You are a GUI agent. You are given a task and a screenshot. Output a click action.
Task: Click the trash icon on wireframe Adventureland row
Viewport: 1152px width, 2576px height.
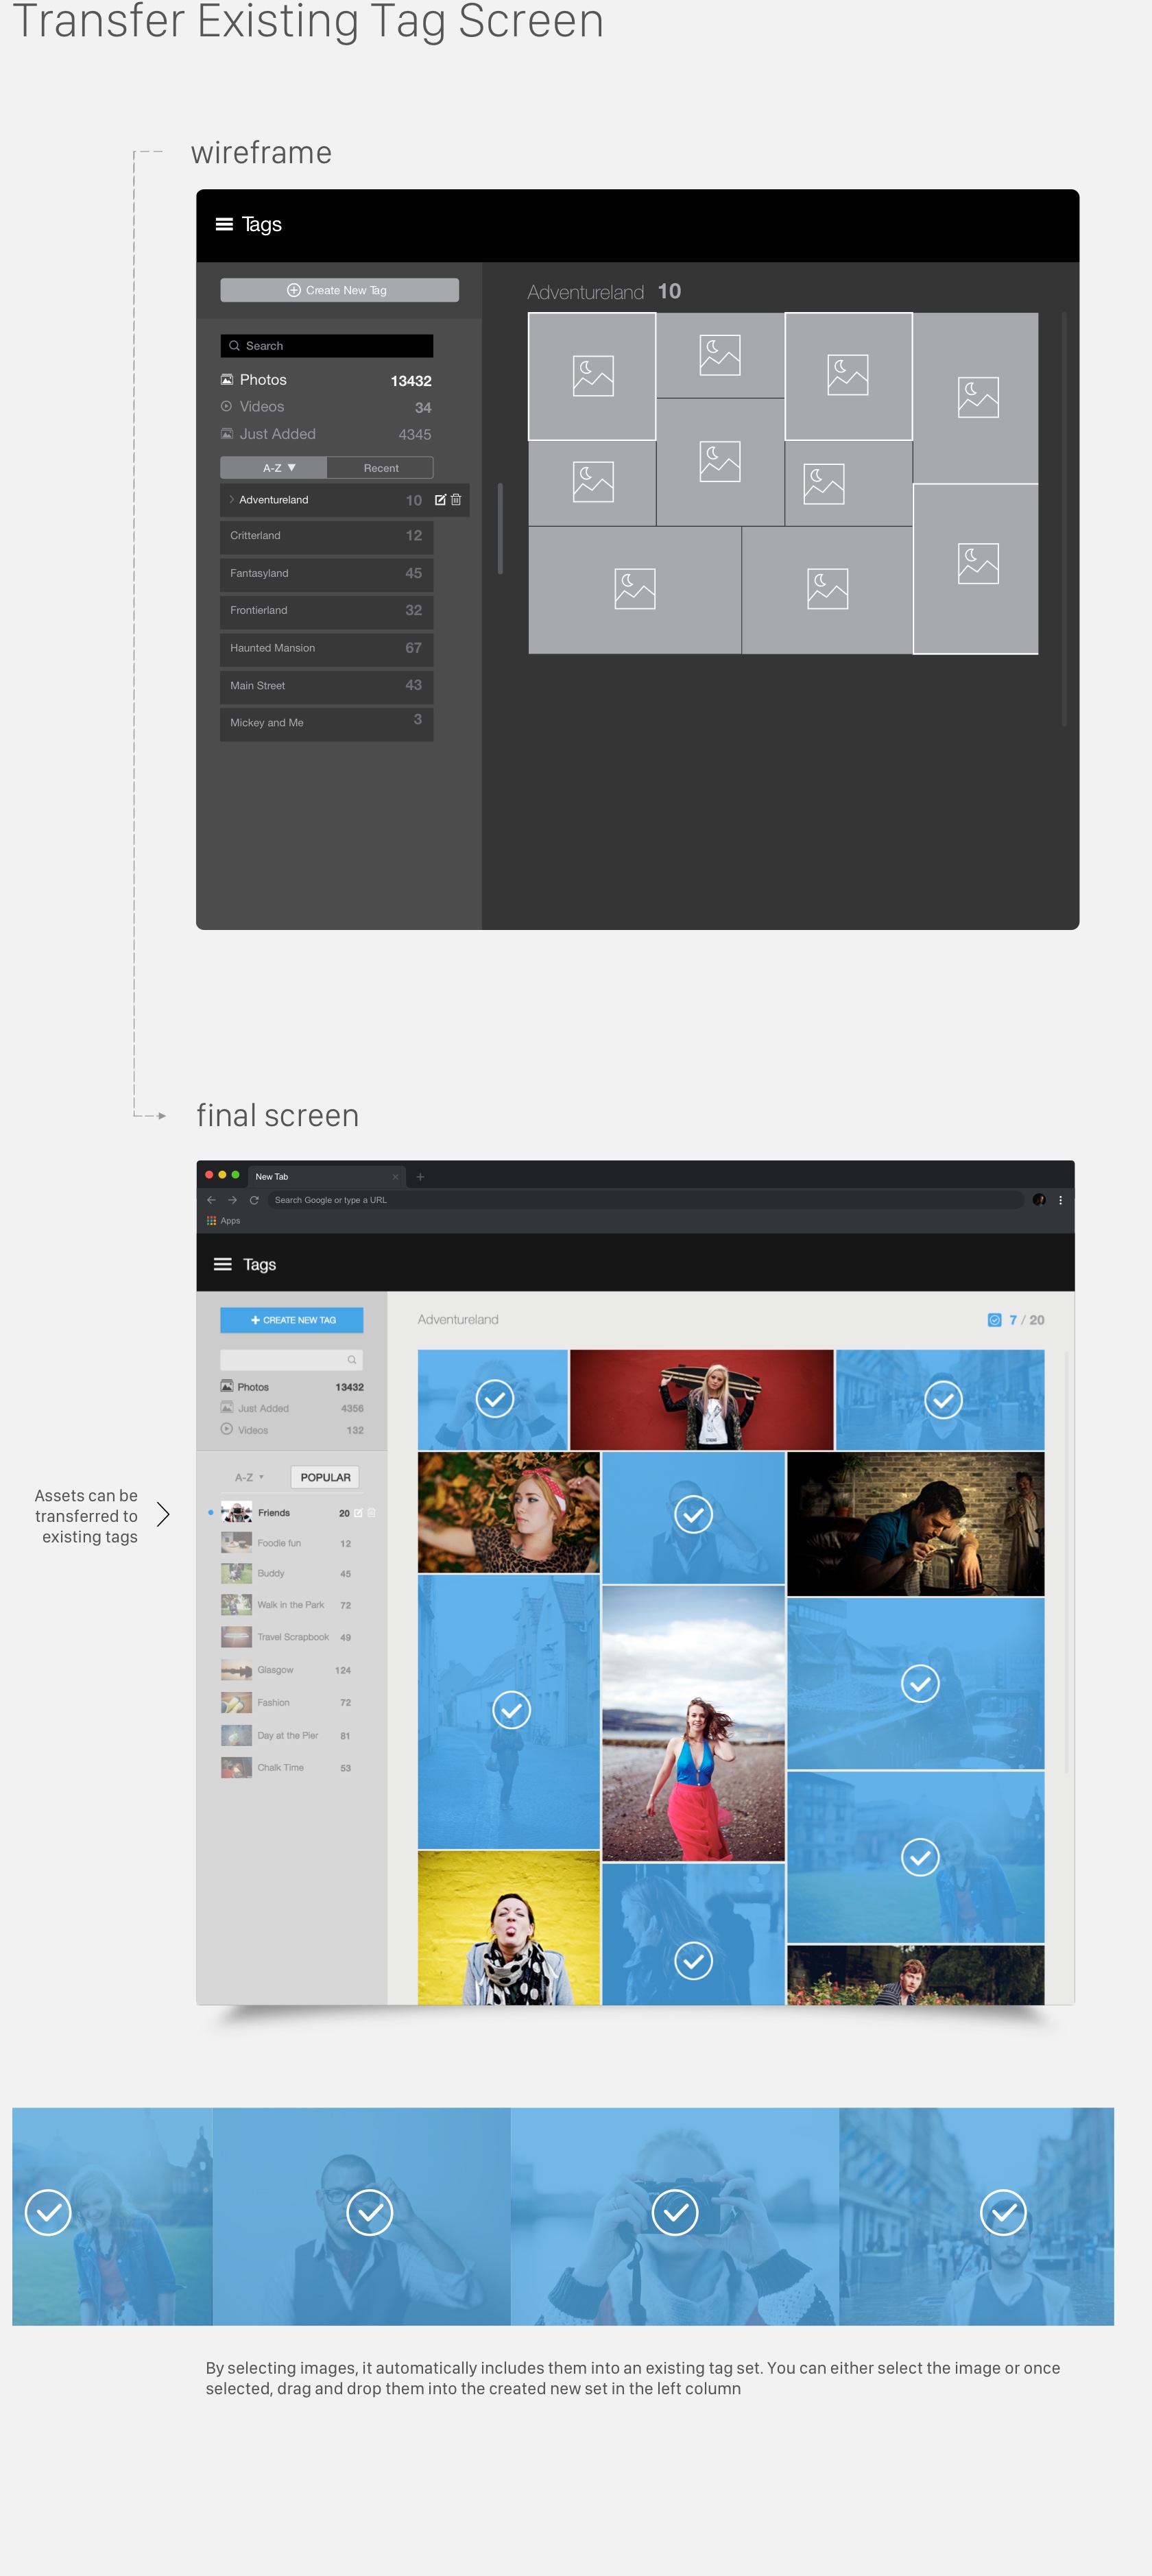pos(456,500)
